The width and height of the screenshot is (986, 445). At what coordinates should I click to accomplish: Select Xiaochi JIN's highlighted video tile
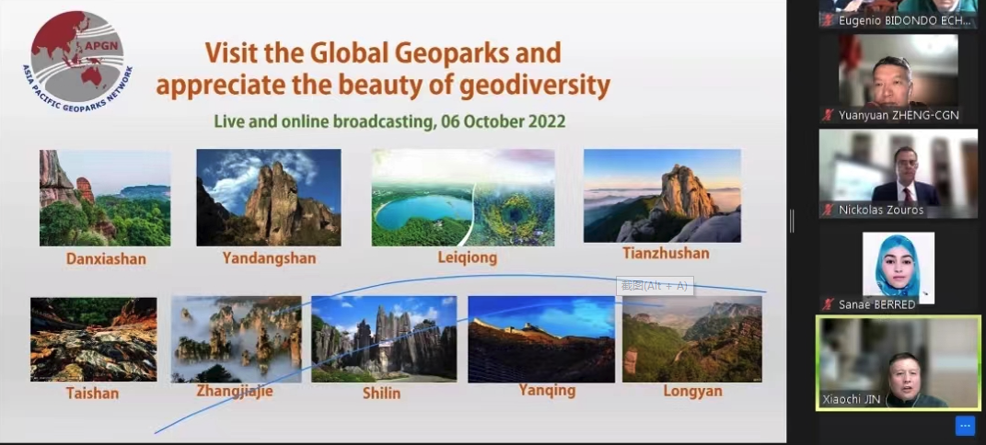[x=898, y=363]
